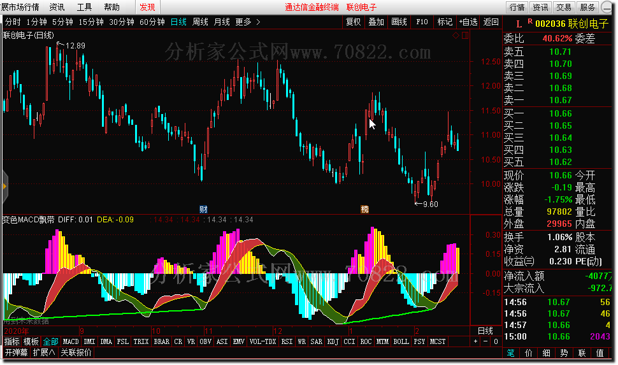This screenshot has width=618, height=365.
Task: Click the 卖一 price 10.67
Action: tap(560, 100)
